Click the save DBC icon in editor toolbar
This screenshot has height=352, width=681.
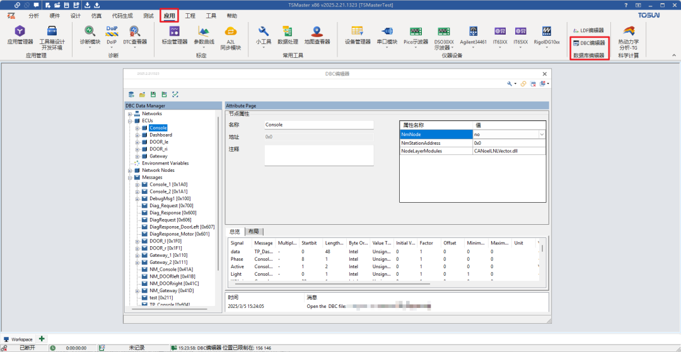pos(153,94)
